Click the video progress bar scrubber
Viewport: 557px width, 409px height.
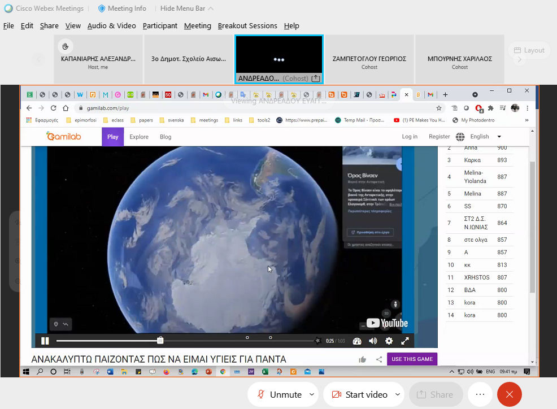click(x=160, y=341)
